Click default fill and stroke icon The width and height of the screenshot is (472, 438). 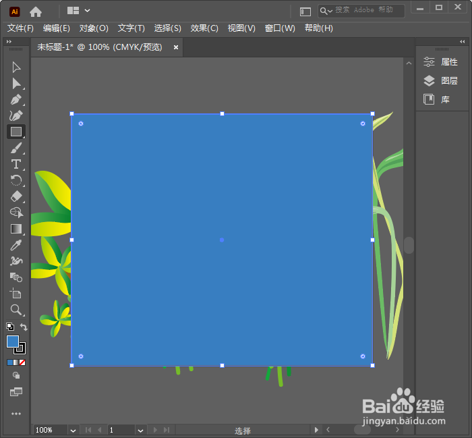pyautogui.click(x=10, y=327)
